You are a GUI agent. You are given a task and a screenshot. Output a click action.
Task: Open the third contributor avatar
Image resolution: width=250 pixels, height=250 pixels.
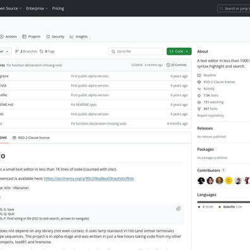point(220,181)
